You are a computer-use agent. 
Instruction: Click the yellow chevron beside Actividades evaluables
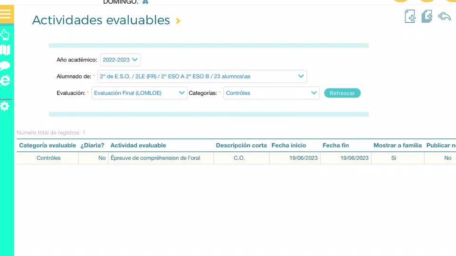[178, 21]
